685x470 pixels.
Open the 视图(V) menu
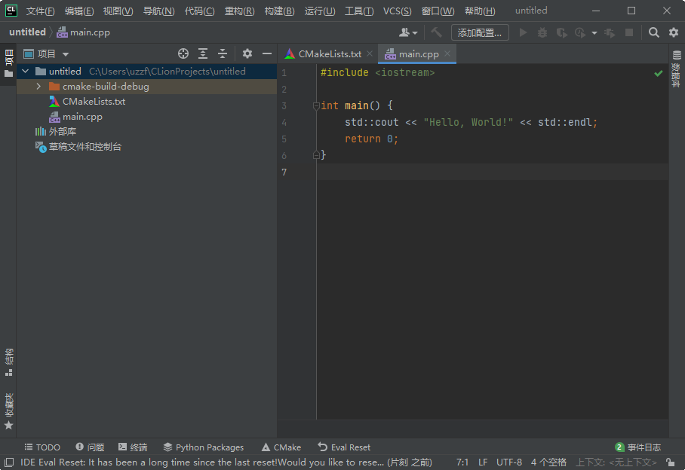tap(118, 11)
